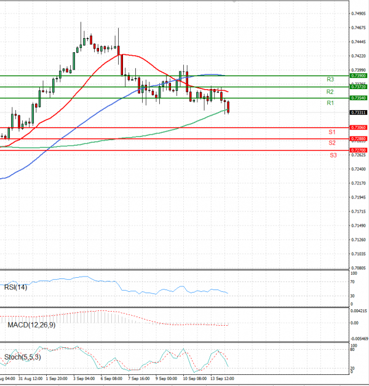Click the 1 Sep 20:00 time label
The width and height of the screenshot is (369, 386).
pos(57,379)
